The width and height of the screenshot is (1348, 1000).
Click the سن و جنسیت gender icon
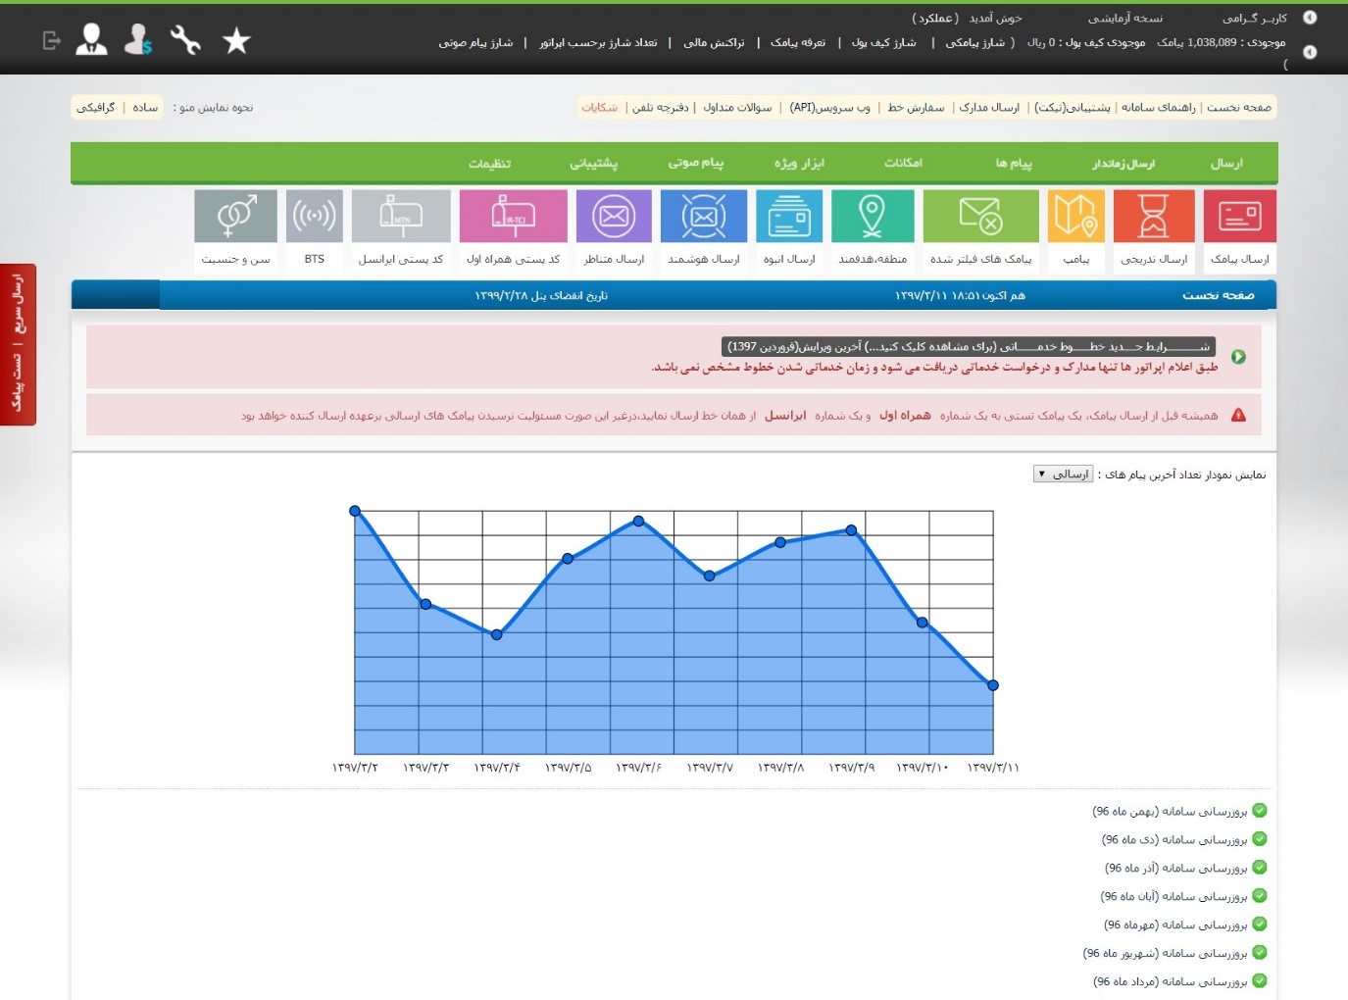click(x=235, y=217)
